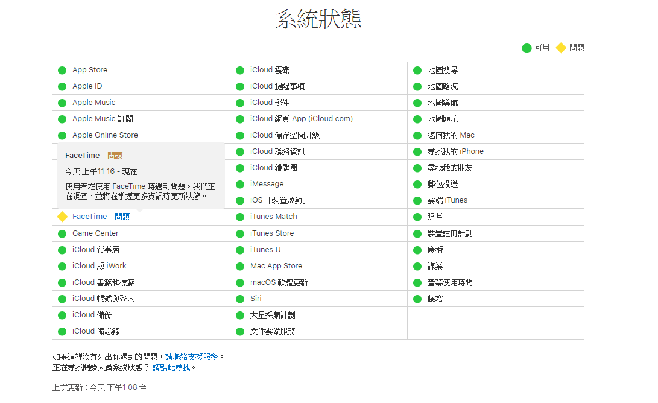Click the 系統狀態 page heading
The height and width of the screenshot is (403, 658).
tap(318, 19)
